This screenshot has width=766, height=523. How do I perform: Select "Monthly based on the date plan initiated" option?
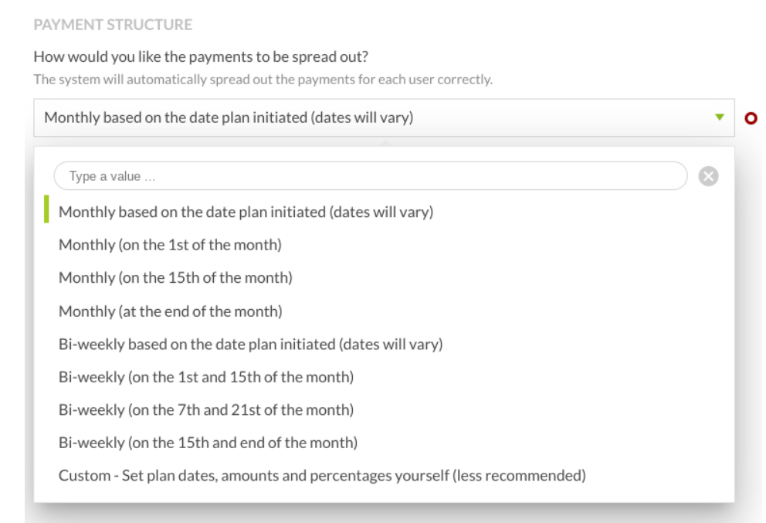[246, 212]
